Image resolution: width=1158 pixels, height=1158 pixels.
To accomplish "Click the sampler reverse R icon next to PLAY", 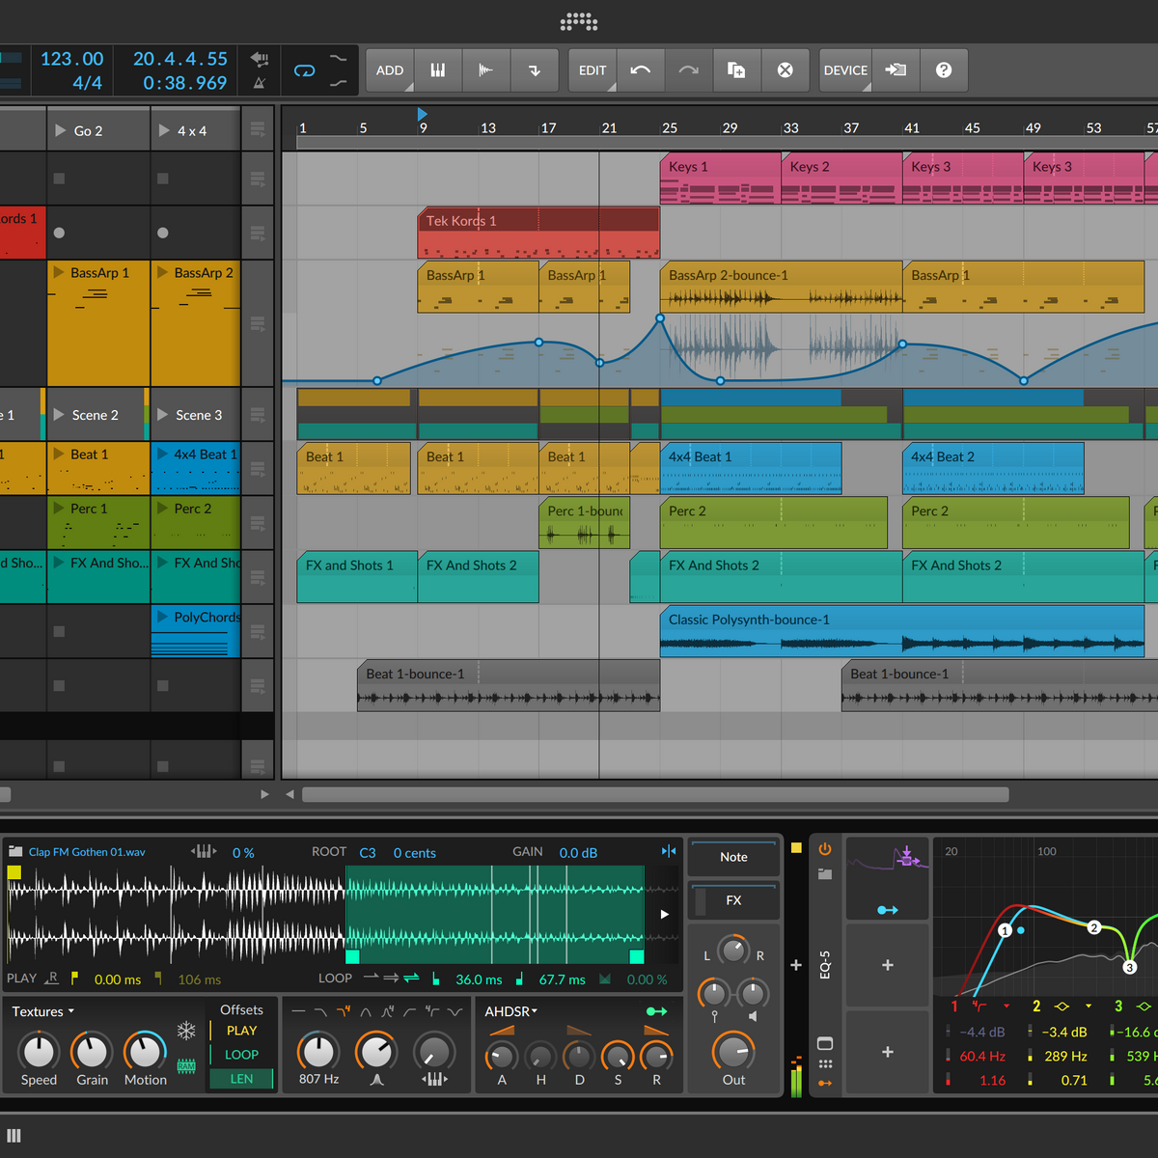I will [x=52, y=979].
